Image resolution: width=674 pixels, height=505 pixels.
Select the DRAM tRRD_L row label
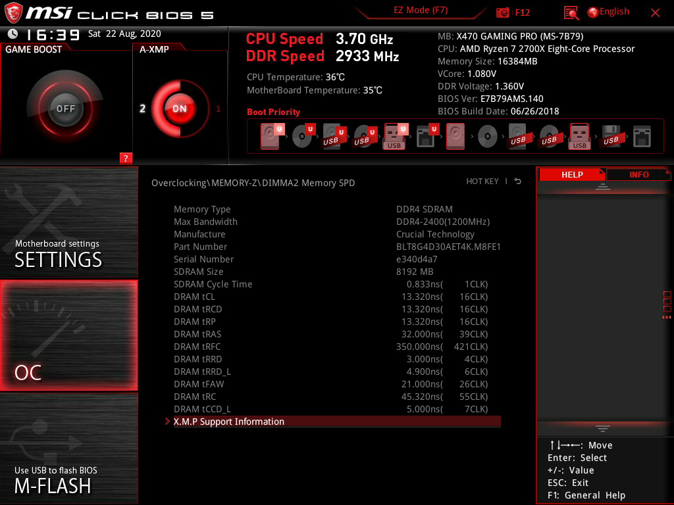(202, 372)
